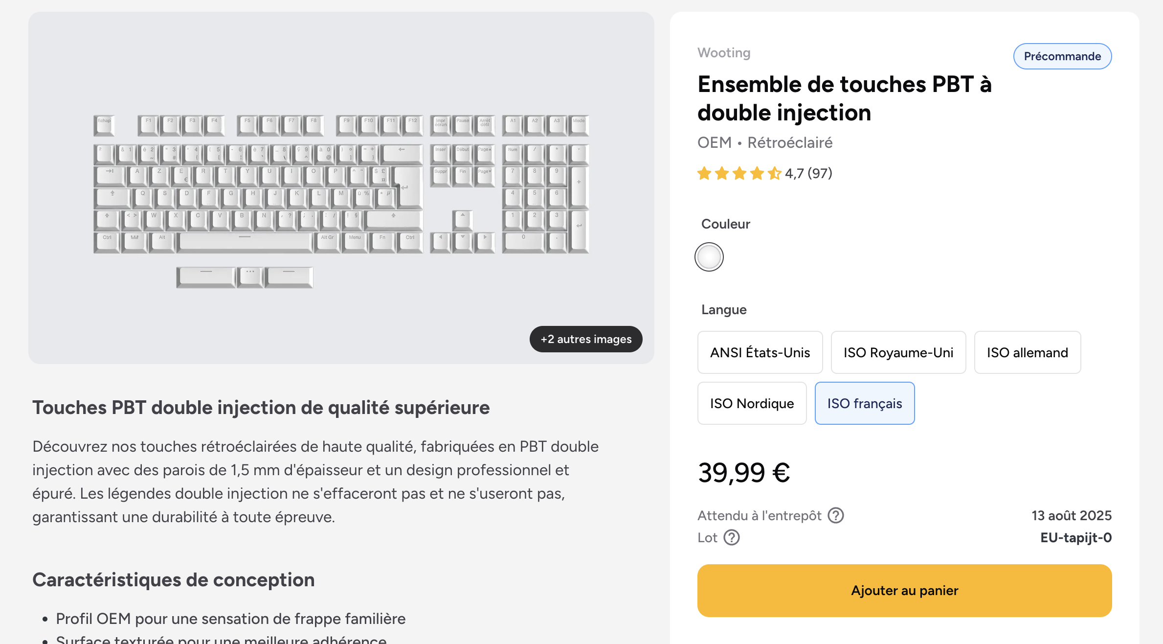Click the help icon next to Lot
1163x644 pixels.
click(731, 537)
